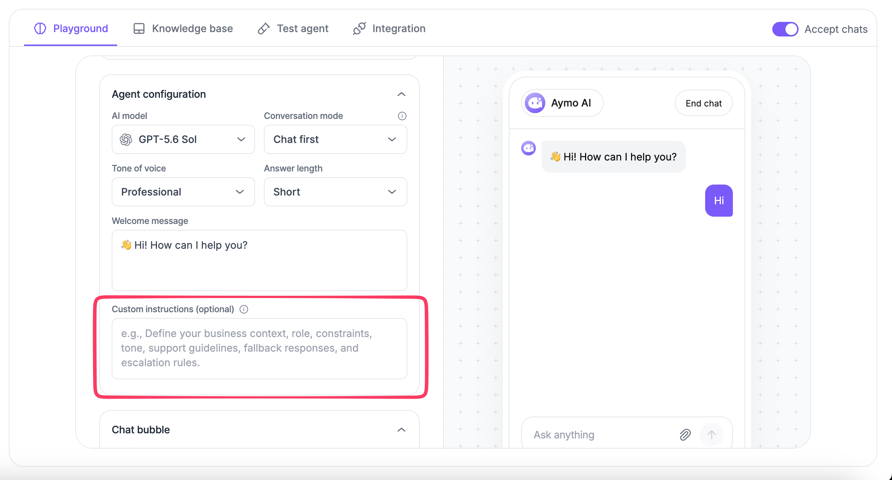
Task: Click the Test agent brush icon
Action: pos(264,28)
